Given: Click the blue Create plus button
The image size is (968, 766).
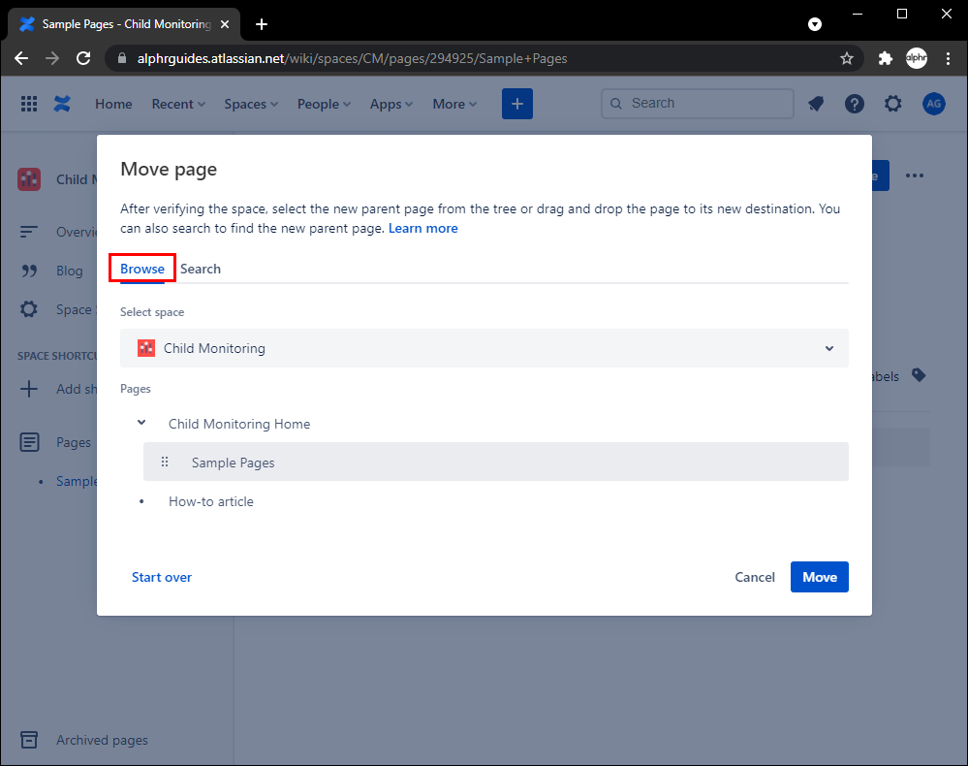Looking at the screenshot, I should click(x=517, y=104).
